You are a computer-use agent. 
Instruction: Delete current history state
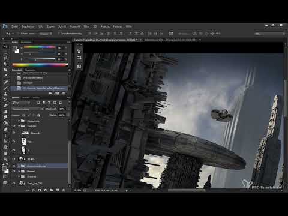click(64, 94)
